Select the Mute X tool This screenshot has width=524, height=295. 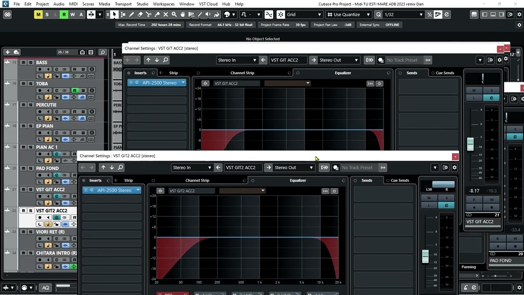[166, 14]
